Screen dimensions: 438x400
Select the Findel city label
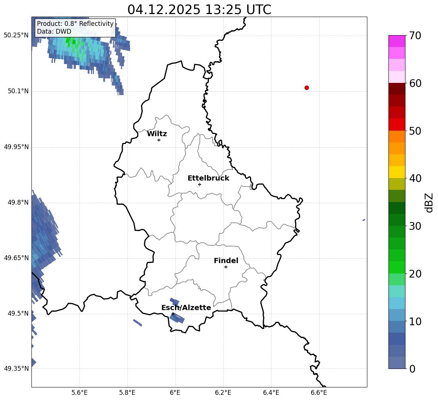click(x=226, y=260)
